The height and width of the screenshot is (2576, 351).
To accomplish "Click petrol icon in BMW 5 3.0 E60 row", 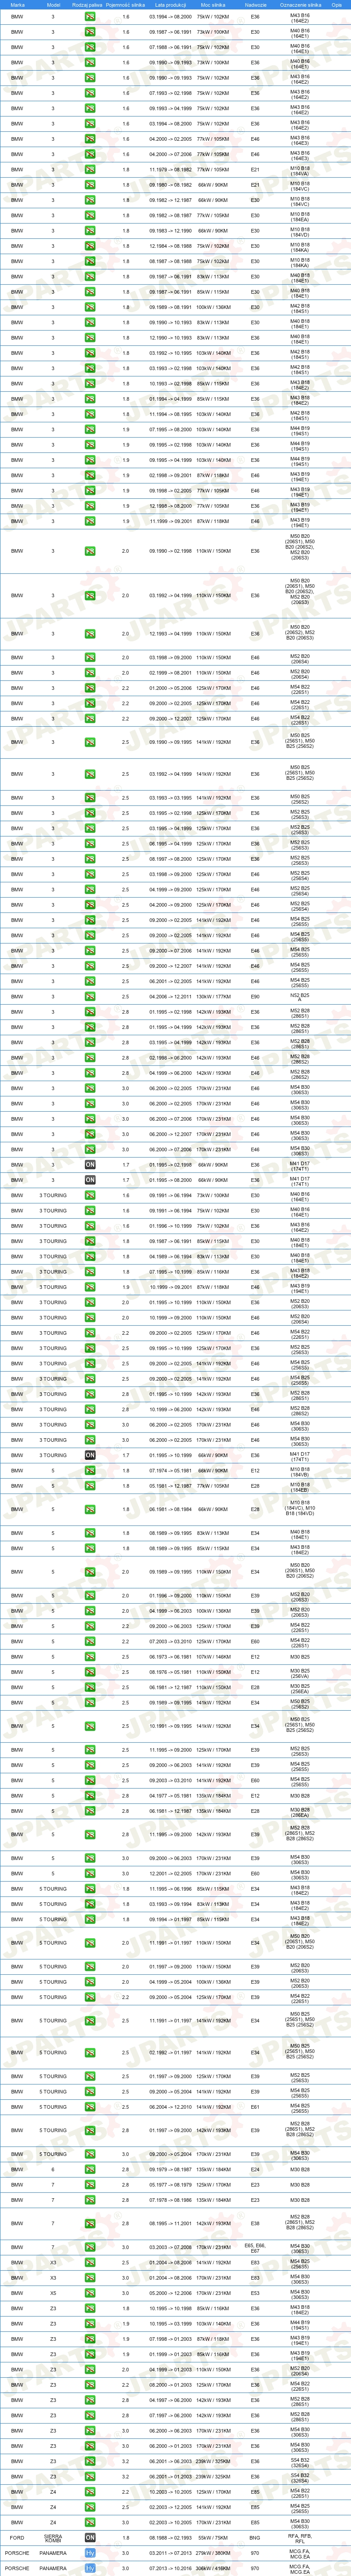I will click(x=90, y=1873).
